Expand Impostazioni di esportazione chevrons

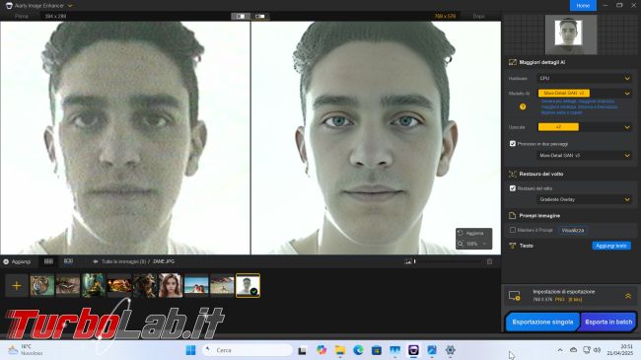pyautogui.click(x=628, y=295)
